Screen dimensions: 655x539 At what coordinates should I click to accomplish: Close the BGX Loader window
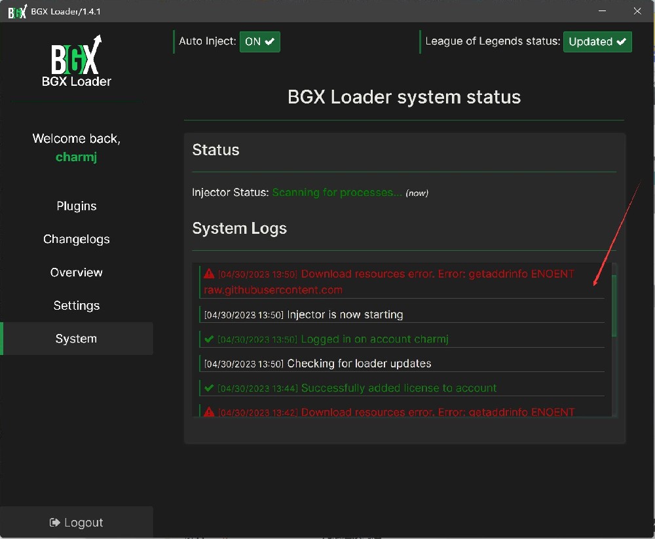(x=637, y=11)
